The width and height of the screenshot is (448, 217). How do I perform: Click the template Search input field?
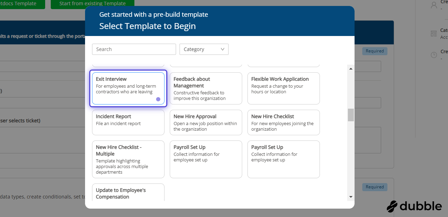[x=134, y=49]
